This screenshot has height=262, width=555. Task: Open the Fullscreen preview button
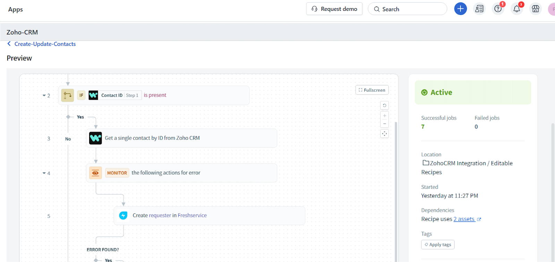coord(372,90)
